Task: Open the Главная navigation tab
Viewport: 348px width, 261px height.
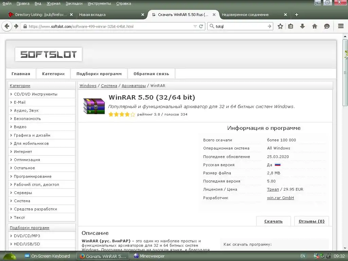Action: click(21, 74)
